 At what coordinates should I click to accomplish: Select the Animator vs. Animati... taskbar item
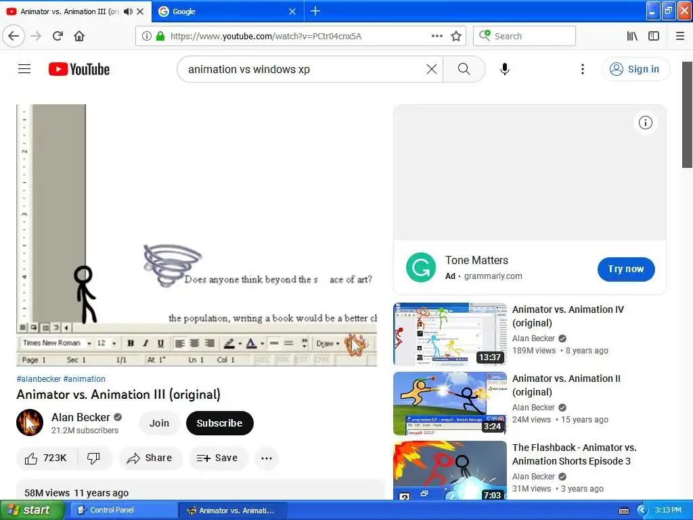(233, 511)
